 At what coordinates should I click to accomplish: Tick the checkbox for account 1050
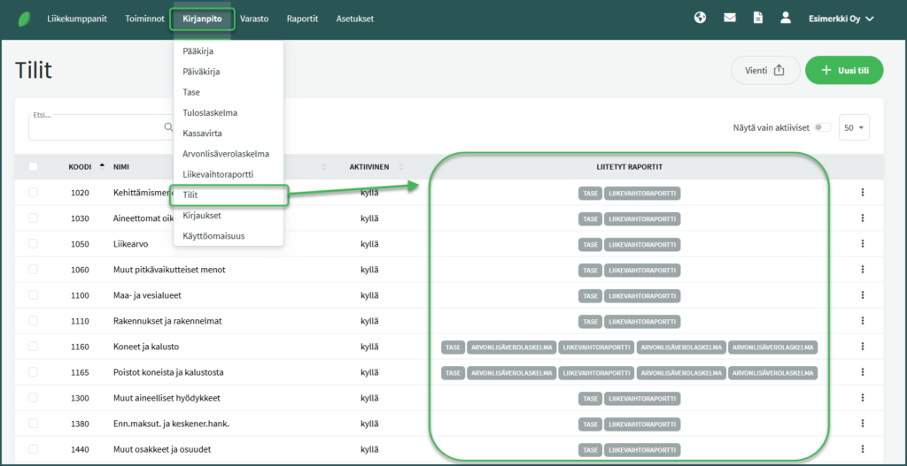coord(34,244)
